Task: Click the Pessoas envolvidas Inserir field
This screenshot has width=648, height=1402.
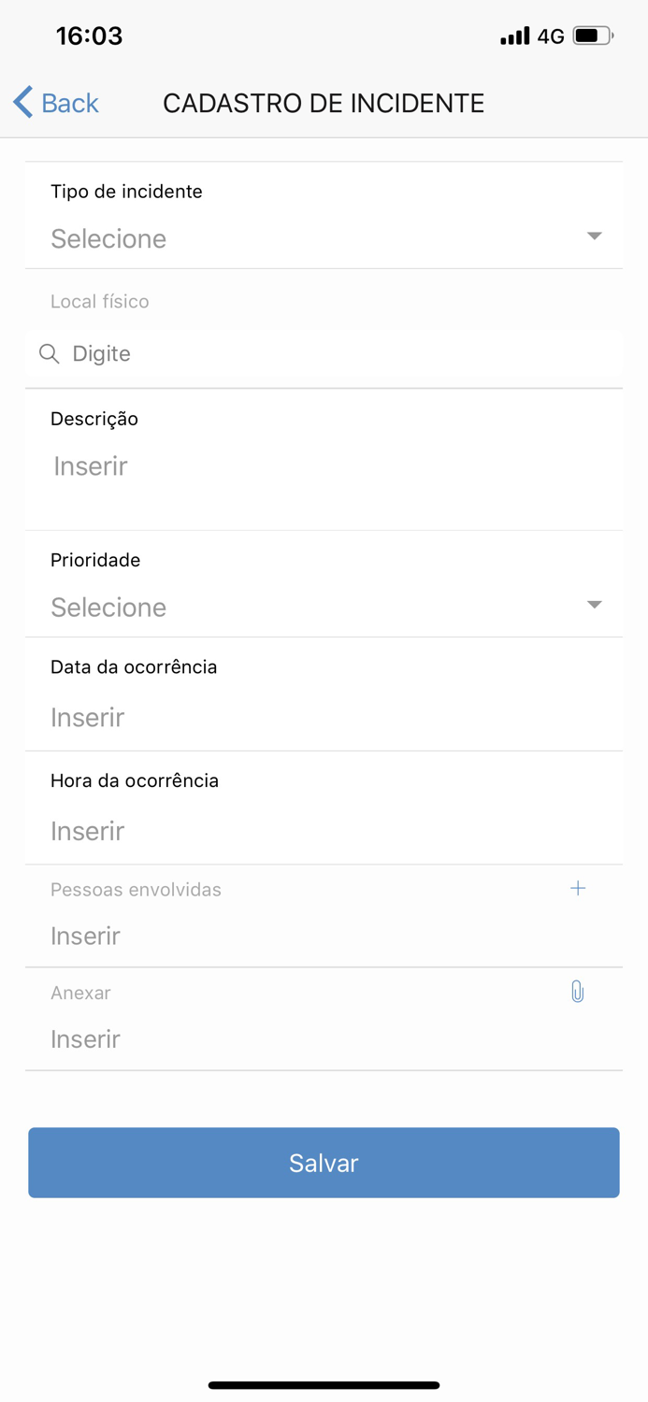Action: (x=324, y=935)
